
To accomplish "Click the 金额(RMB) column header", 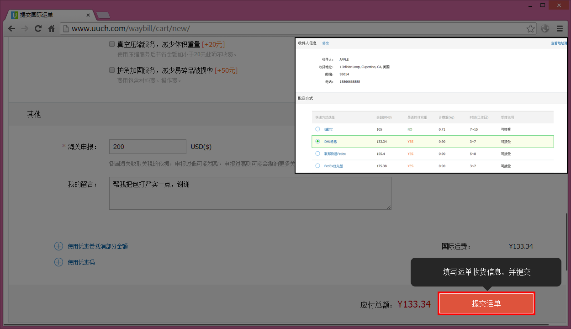I will [384, 117].
